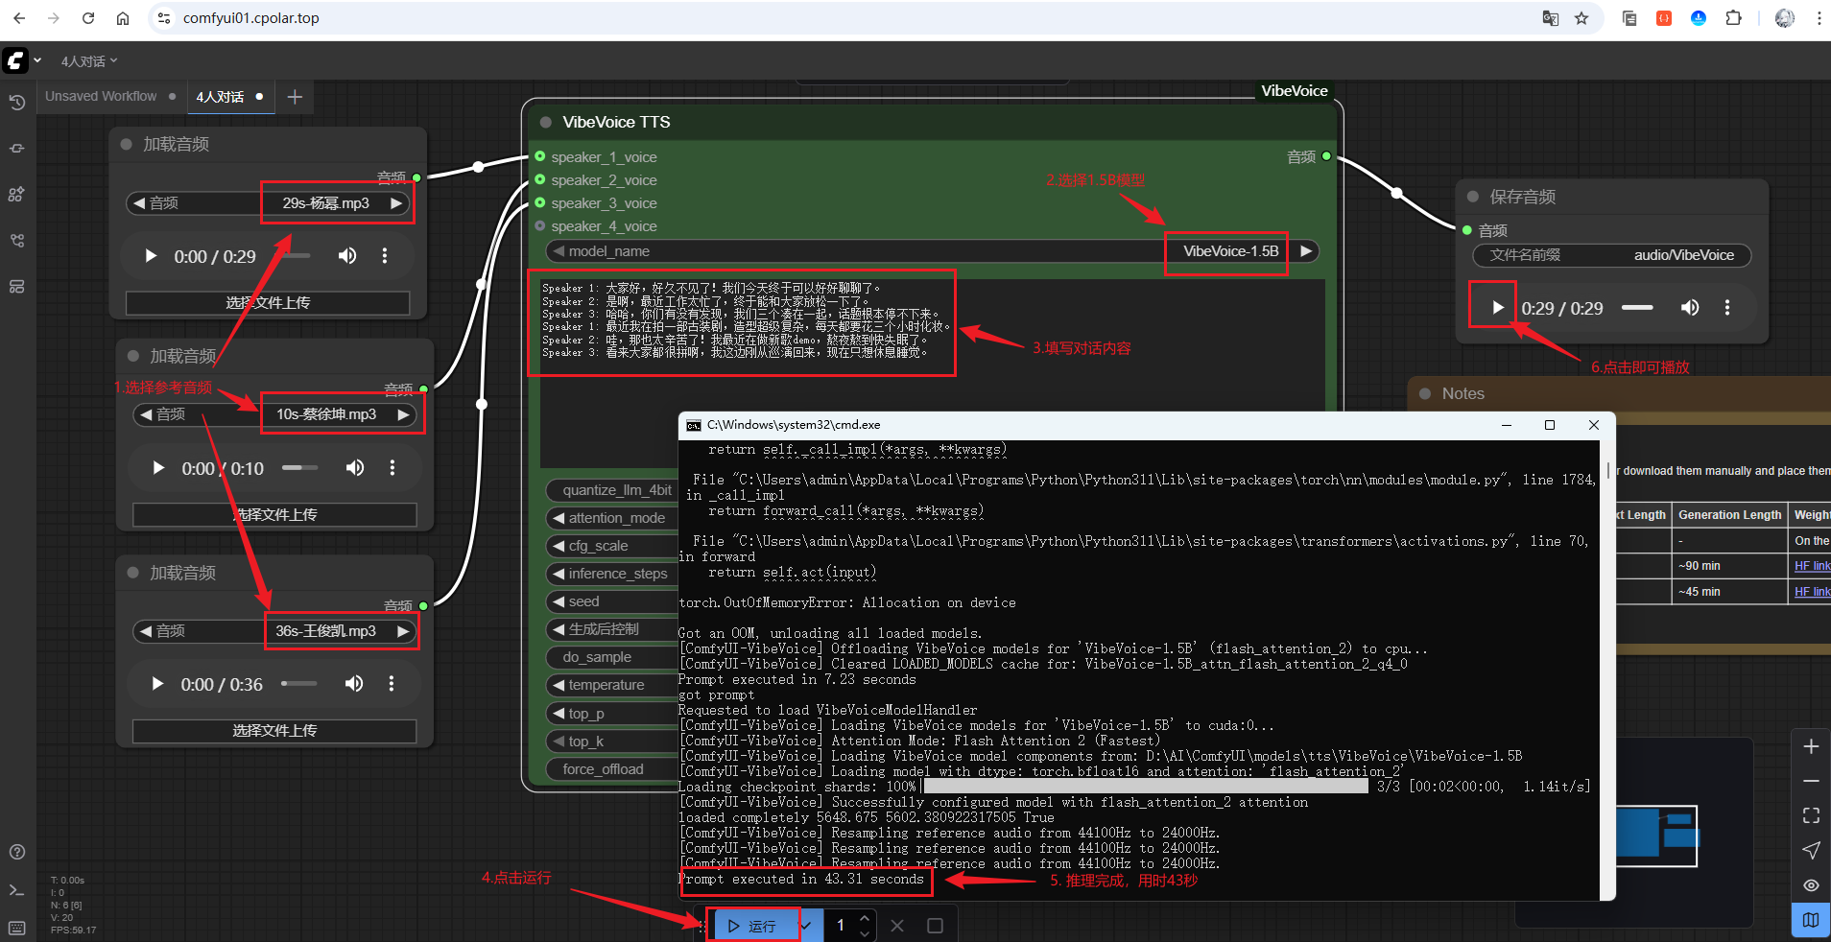The image size is (1831, 942).
Task: Expand the run button options dropdown
Action: 806,926
